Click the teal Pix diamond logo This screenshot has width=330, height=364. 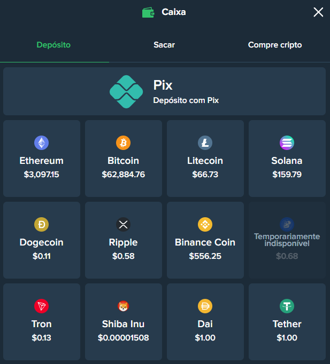coord(126,92)
